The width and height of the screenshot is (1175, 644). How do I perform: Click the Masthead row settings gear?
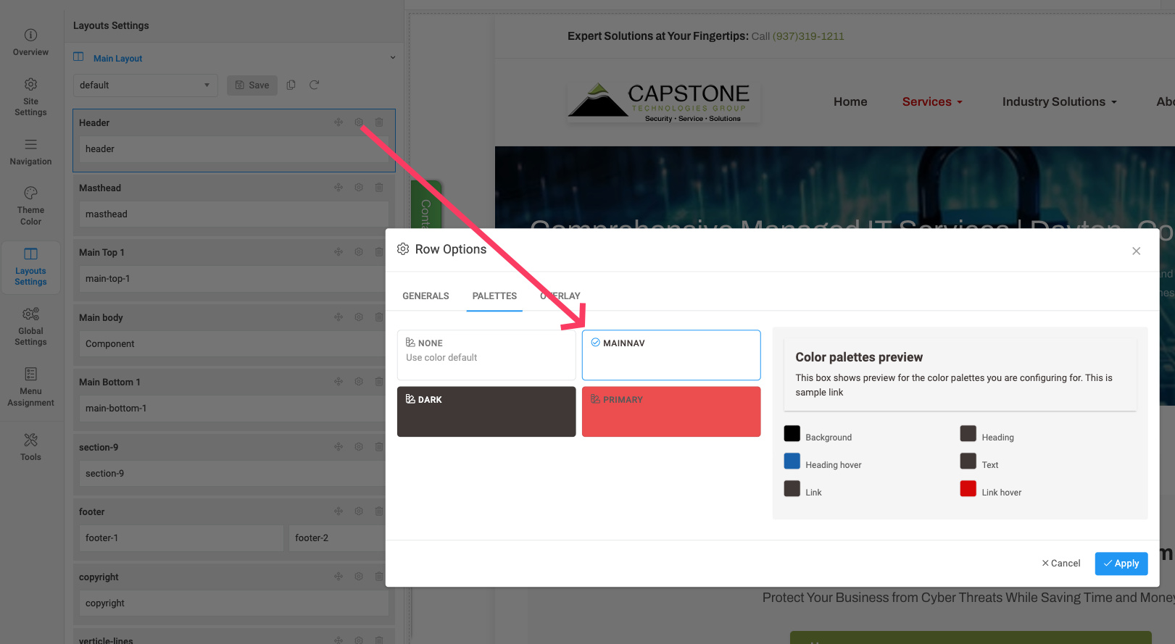coord(359,188)
